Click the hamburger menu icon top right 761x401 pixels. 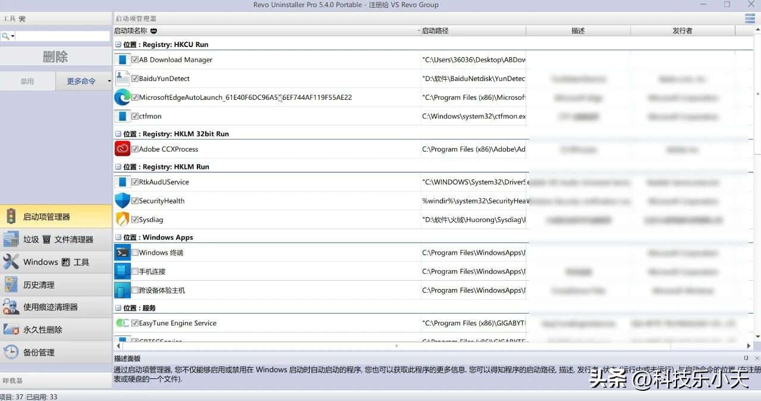pos(749,18)
